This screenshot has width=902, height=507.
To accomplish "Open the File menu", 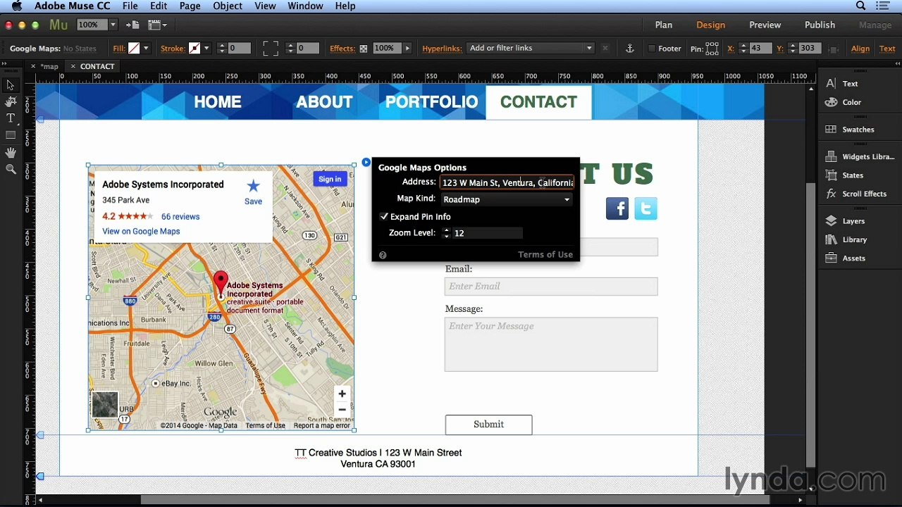I will (x=130, y=6).
